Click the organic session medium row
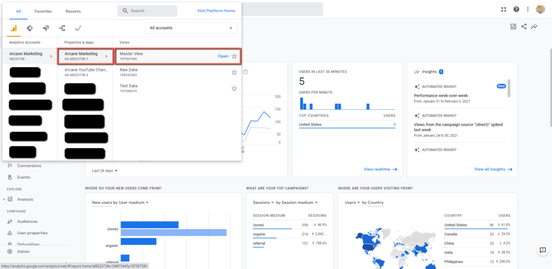 [289, 234]
